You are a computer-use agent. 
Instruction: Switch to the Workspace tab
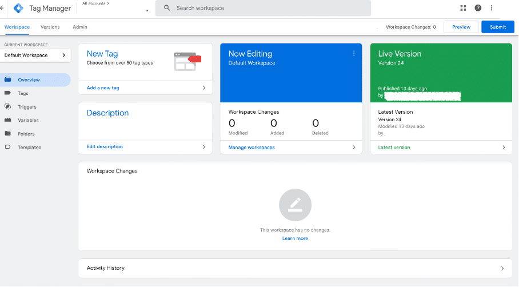coord(17,27)
